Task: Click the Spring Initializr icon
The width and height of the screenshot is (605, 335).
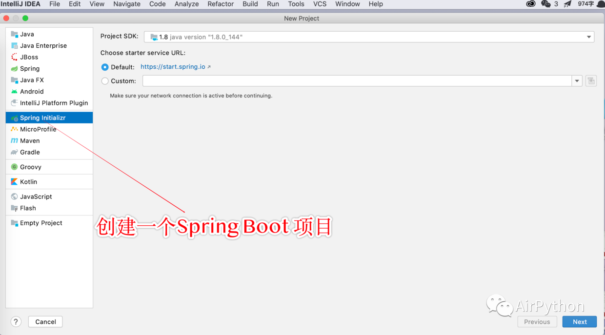Action: (14, 118)
